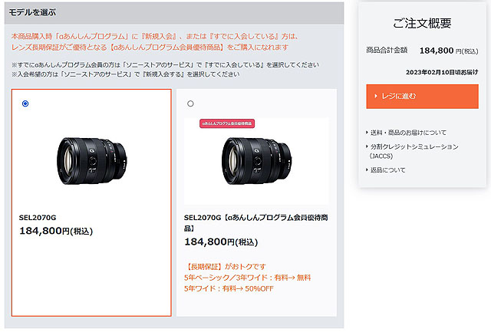Open 分割クレジットシミュレーション (JACCS) link
Viewport: 491px width, 332px height.
point(414,151)
